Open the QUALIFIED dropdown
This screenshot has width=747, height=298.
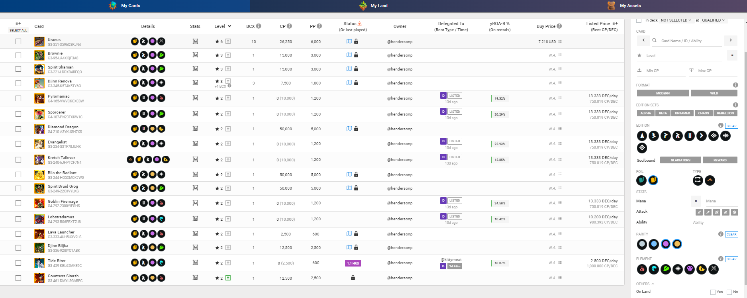713,20
